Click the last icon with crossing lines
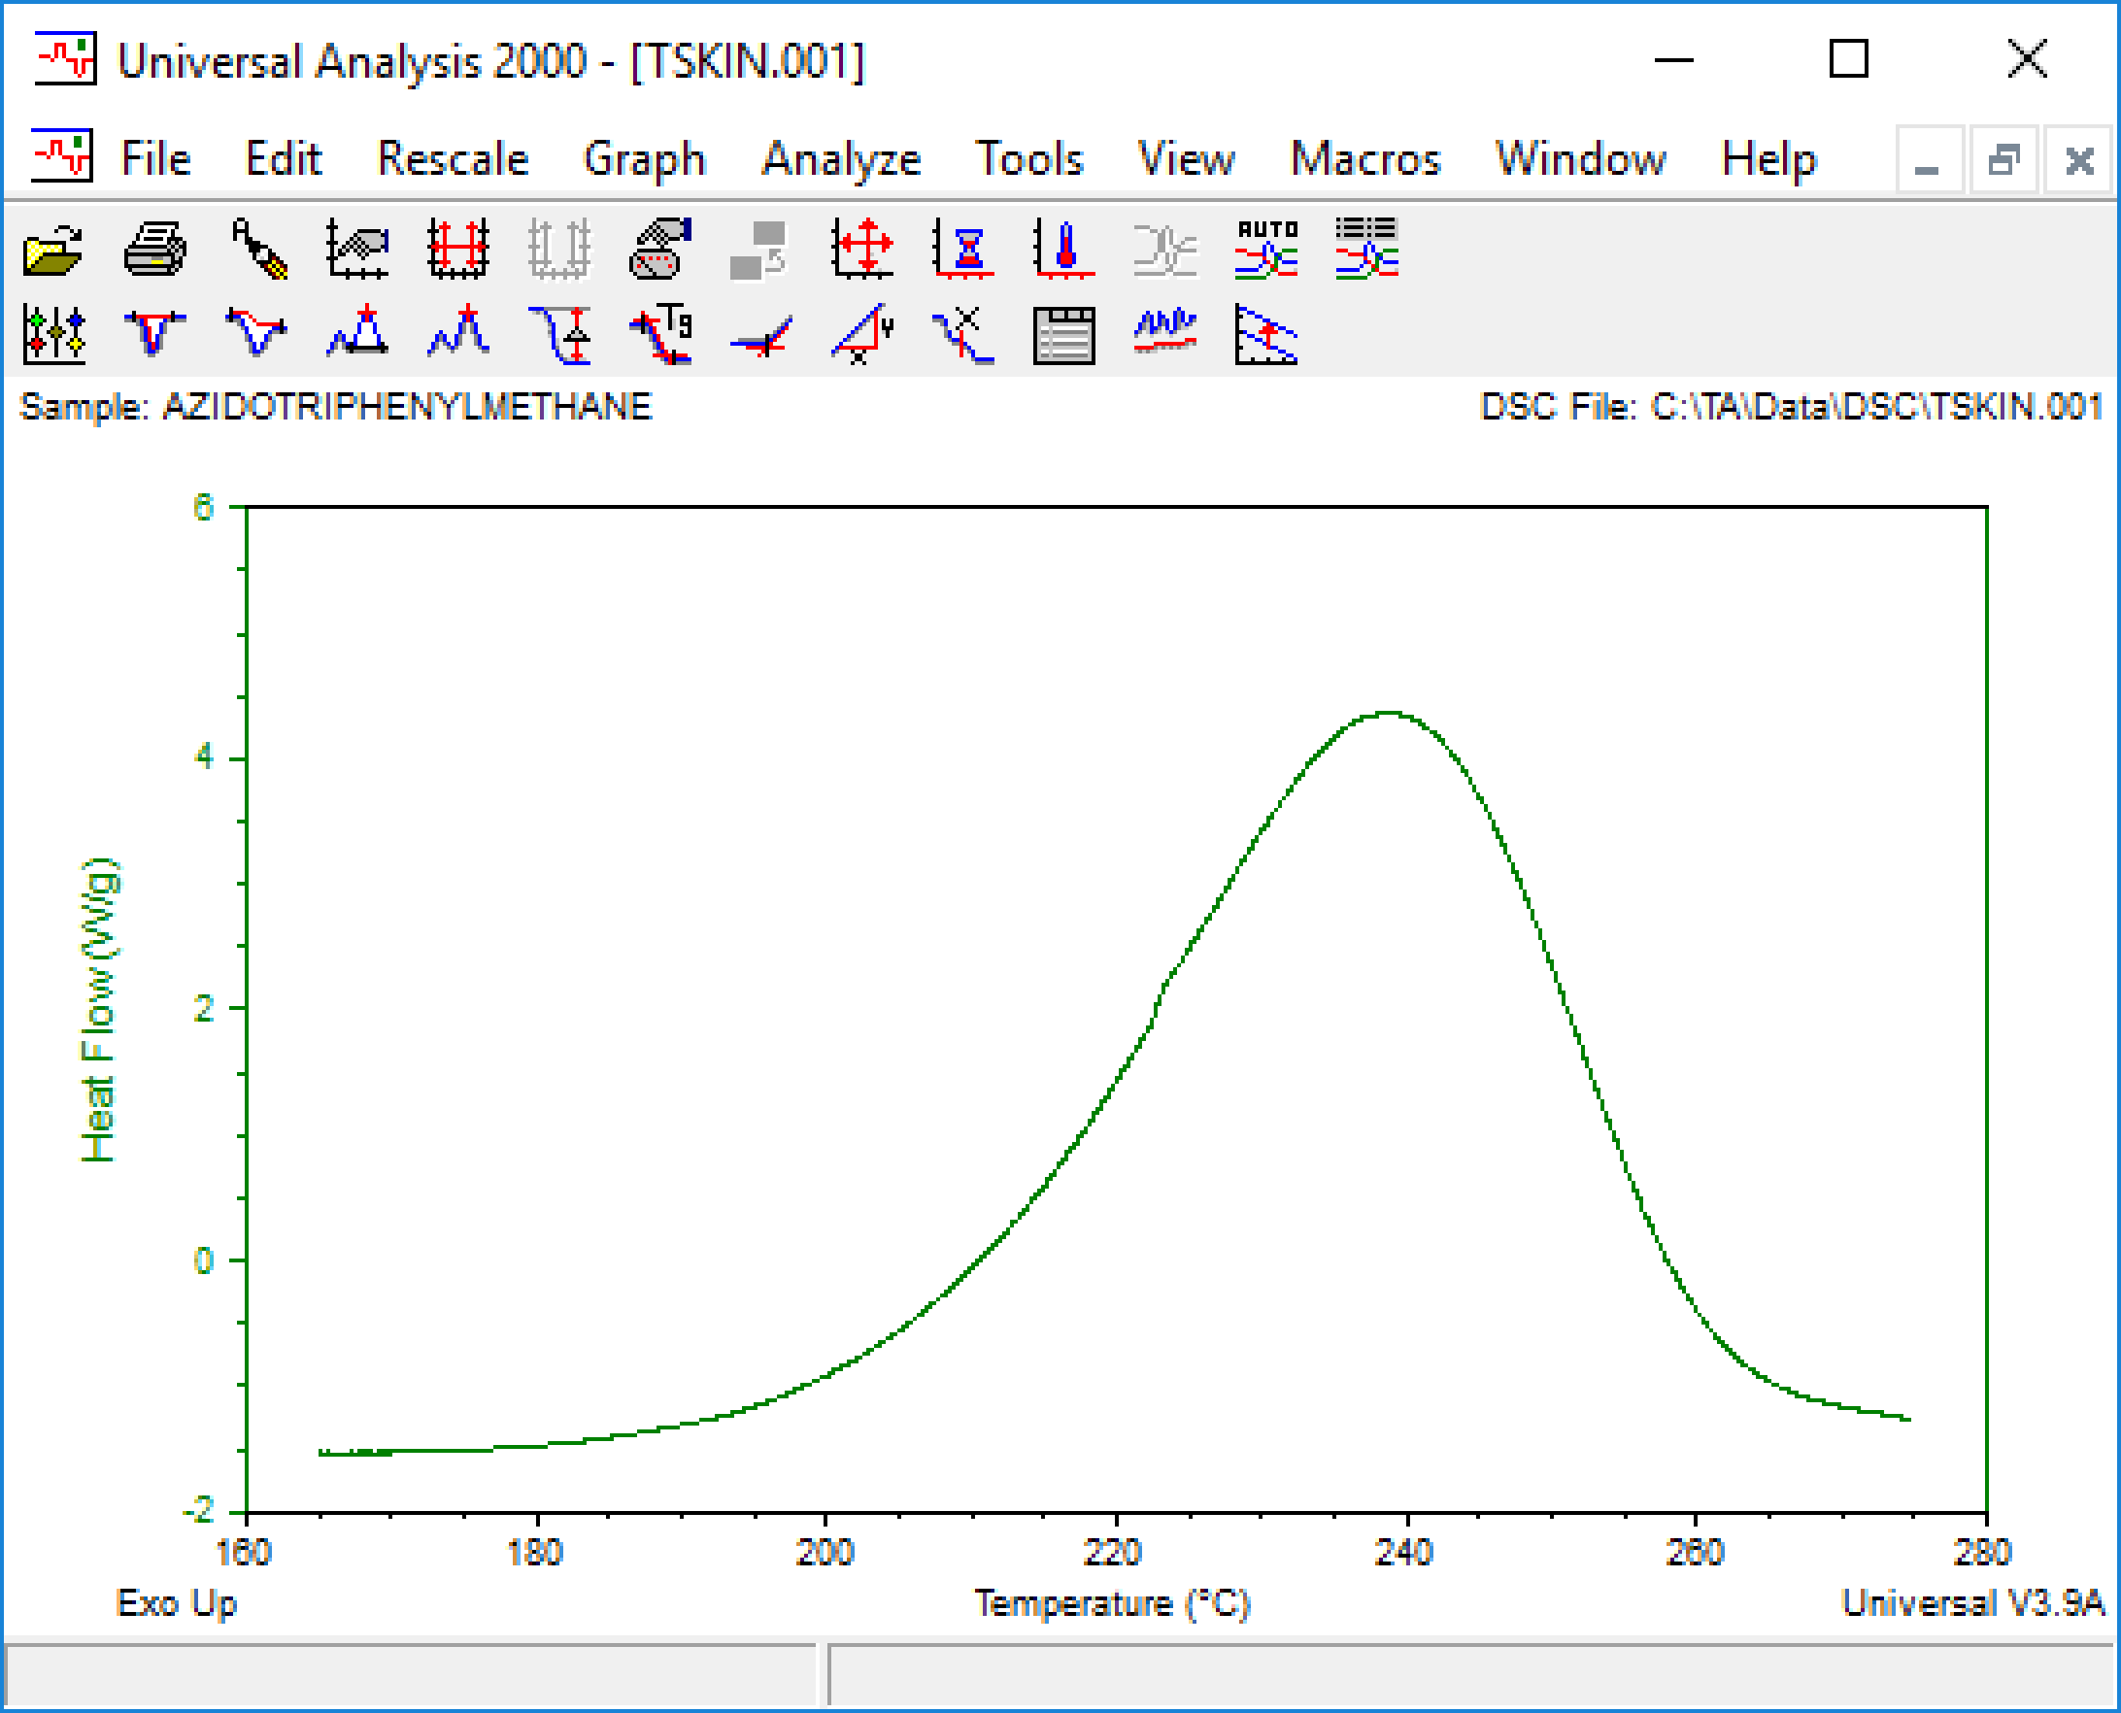2121x1713 pixels. pyautogui.click(x=1266, y=334)
